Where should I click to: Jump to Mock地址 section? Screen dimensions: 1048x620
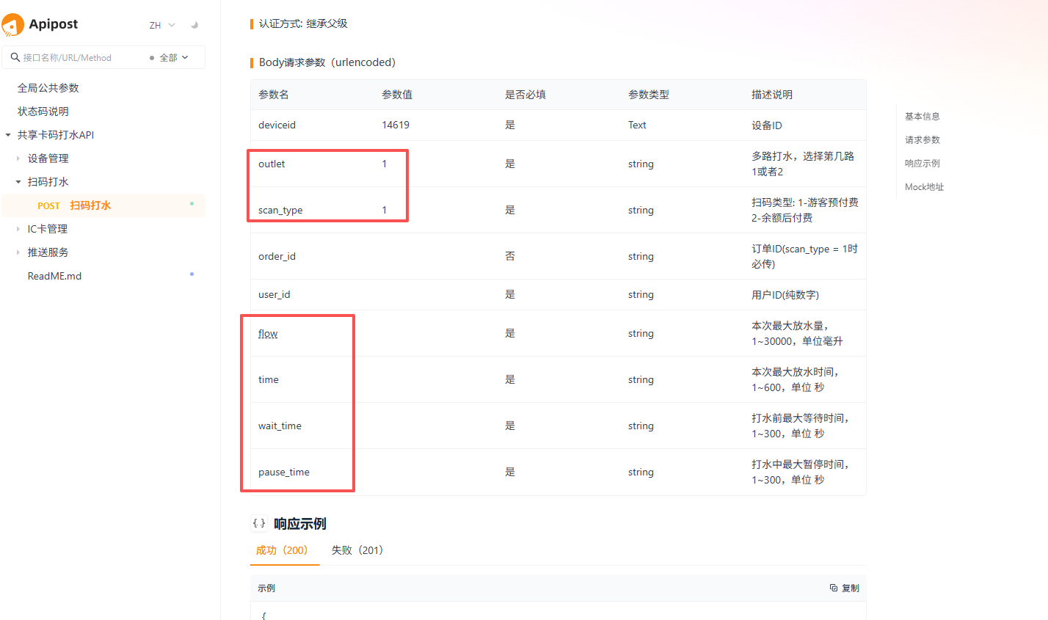pyautogui.click(x=924, y=187)
